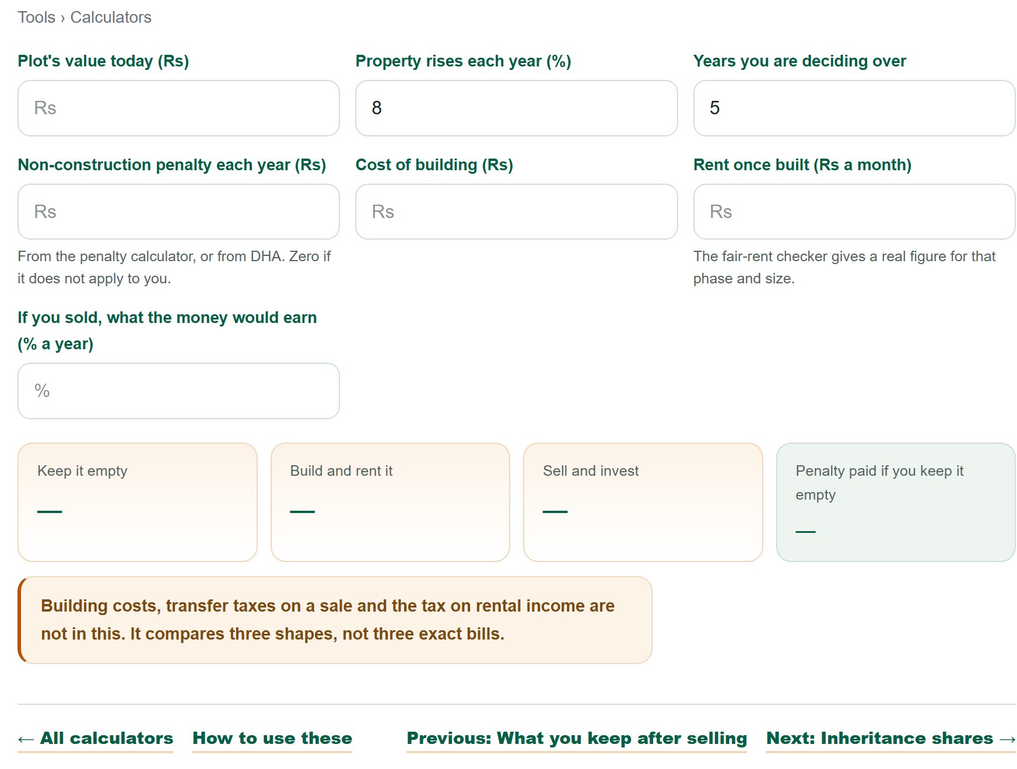Image resolution: width=1017 pixels, height=769 pixels.
Task: Click the building costs disclaimer notice
Action: pyautogui.click(x=335, y=620)
